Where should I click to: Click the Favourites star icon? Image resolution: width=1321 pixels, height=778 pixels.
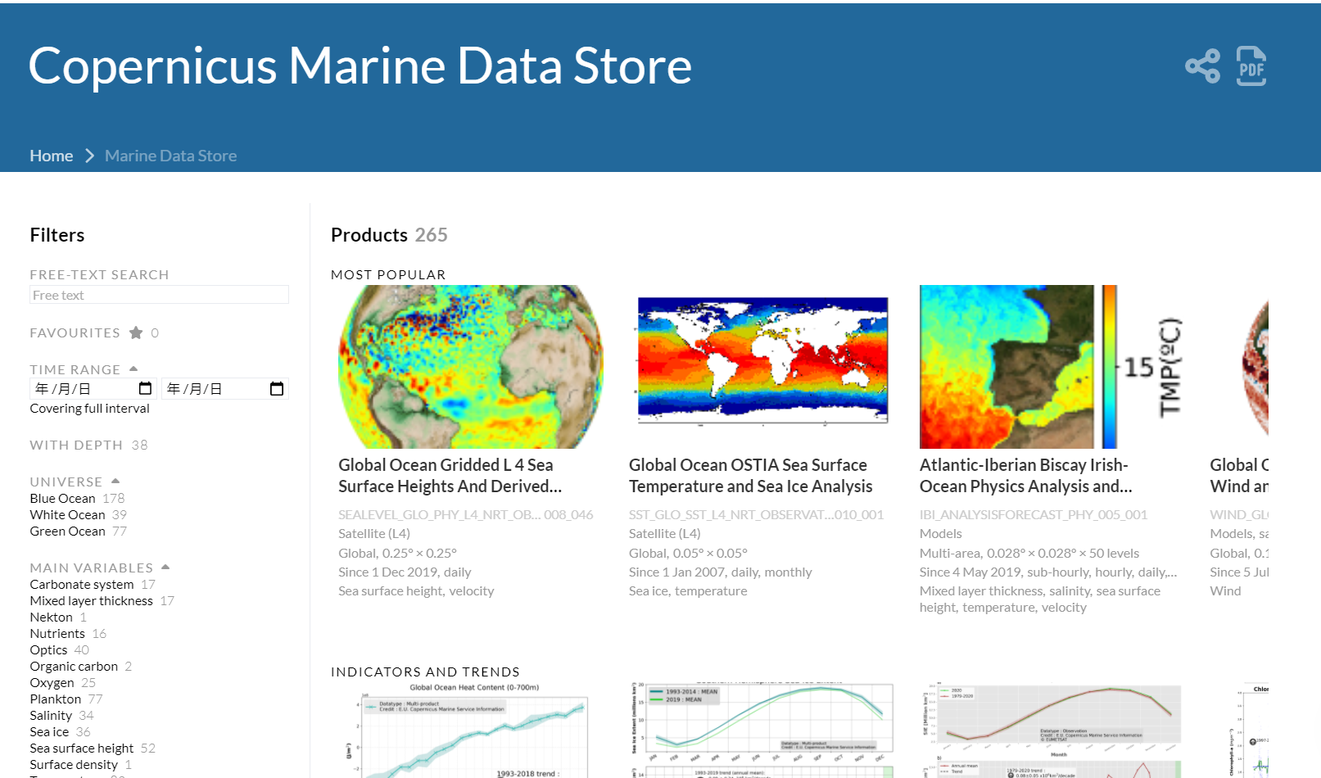(x=136, y=332)
